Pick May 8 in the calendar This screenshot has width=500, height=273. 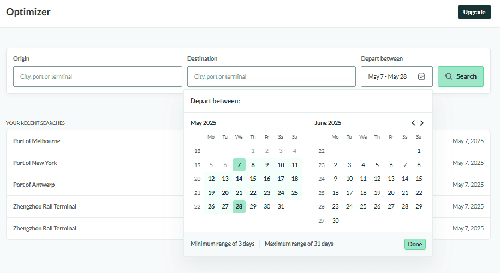253,165
